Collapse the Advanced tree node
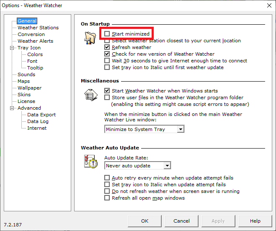This screenshot has width=276, height=231. (13, 108)
